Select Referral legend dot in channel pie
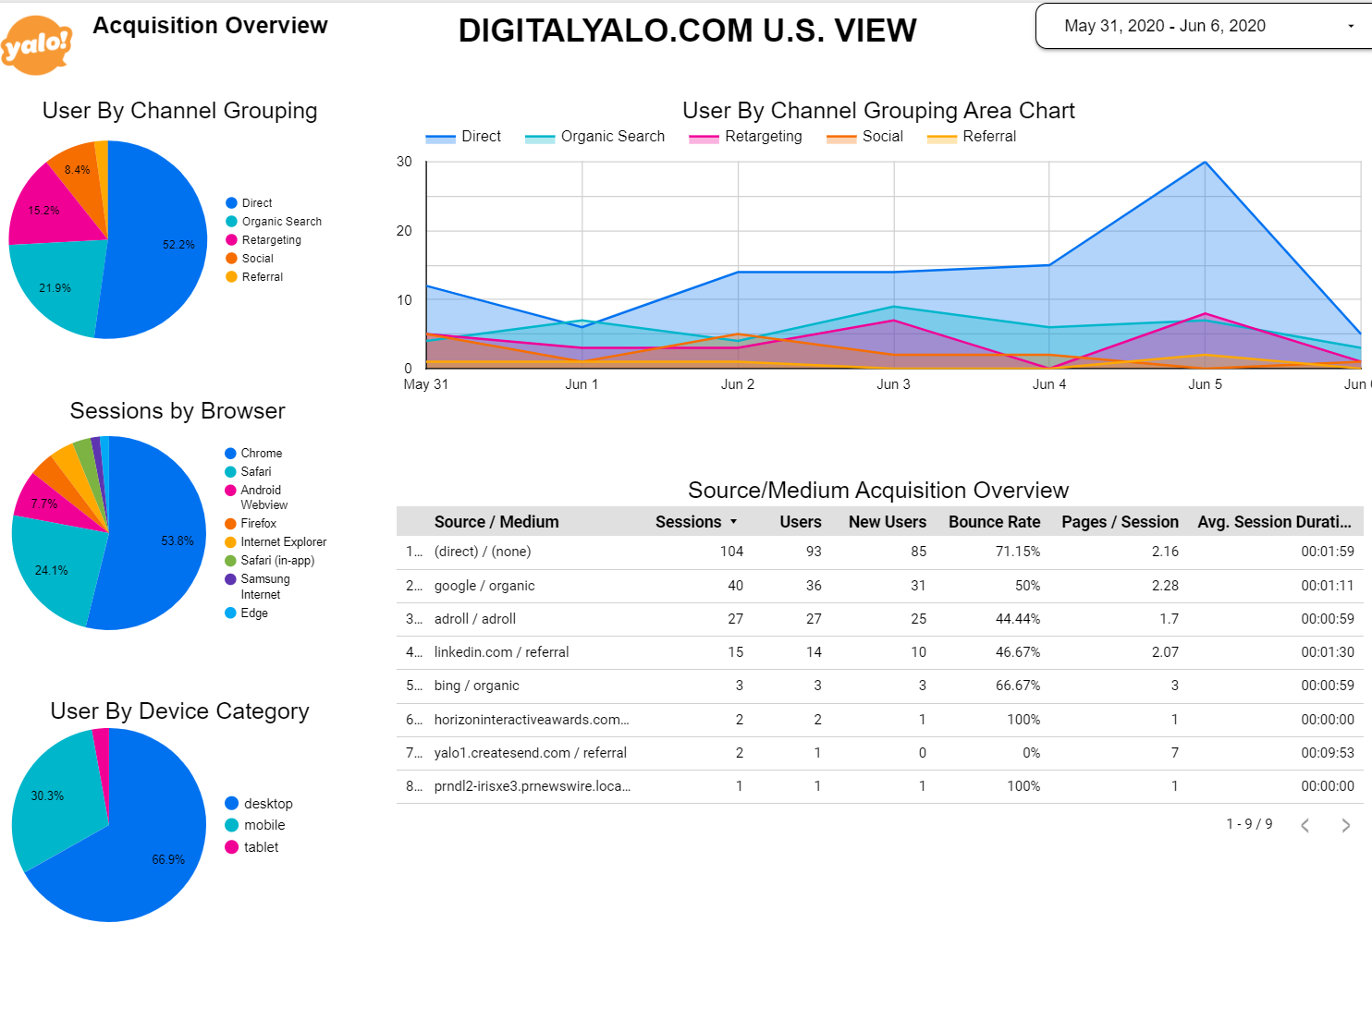 coord(232,277)
